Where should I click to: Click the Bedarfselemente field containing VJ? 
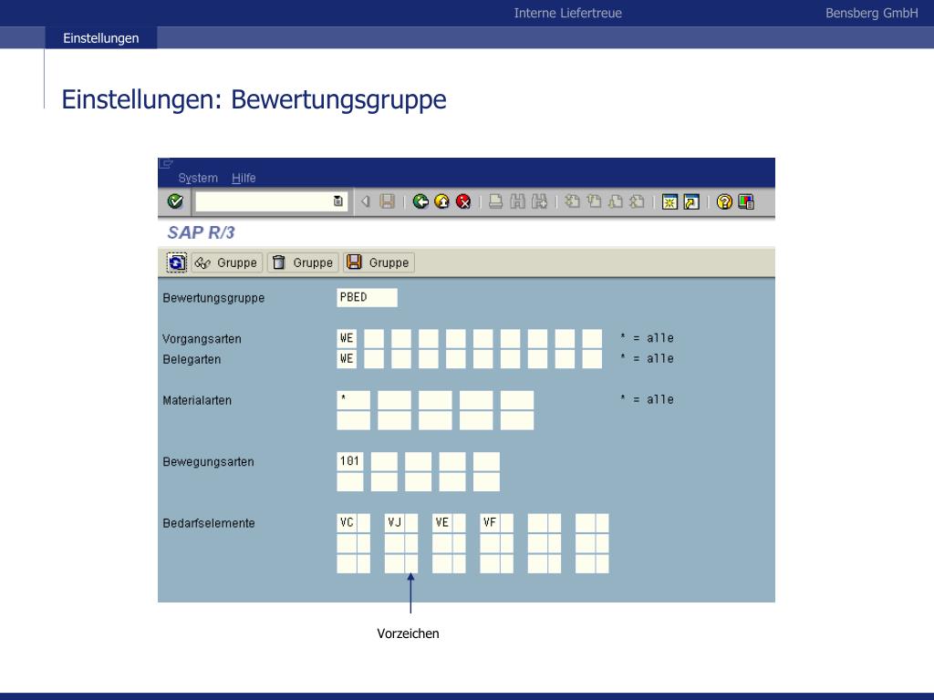pyautogui.click(x=394, y=523)
